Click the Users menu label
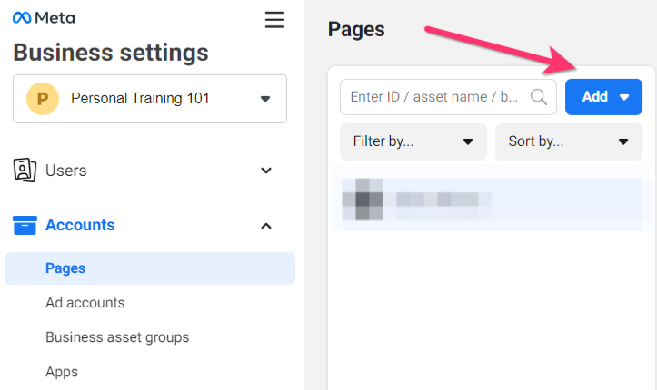The image size is (657, 390). 65,171
